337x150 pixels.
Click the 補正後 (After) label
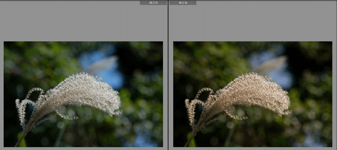tap(183, 3)
